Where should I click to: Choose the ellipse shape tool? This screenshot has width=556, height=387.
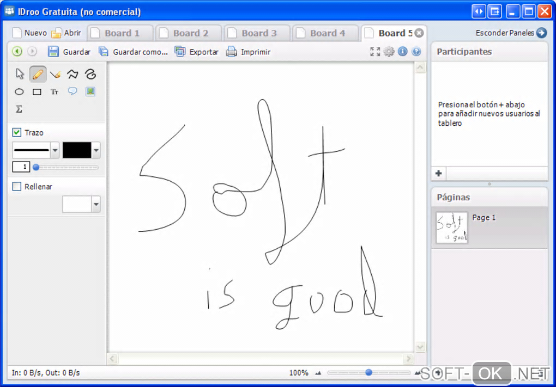point(19,92)
